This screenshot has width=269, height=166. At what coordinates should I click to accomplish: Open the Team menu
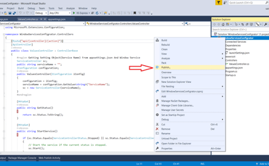pos(42,8)
